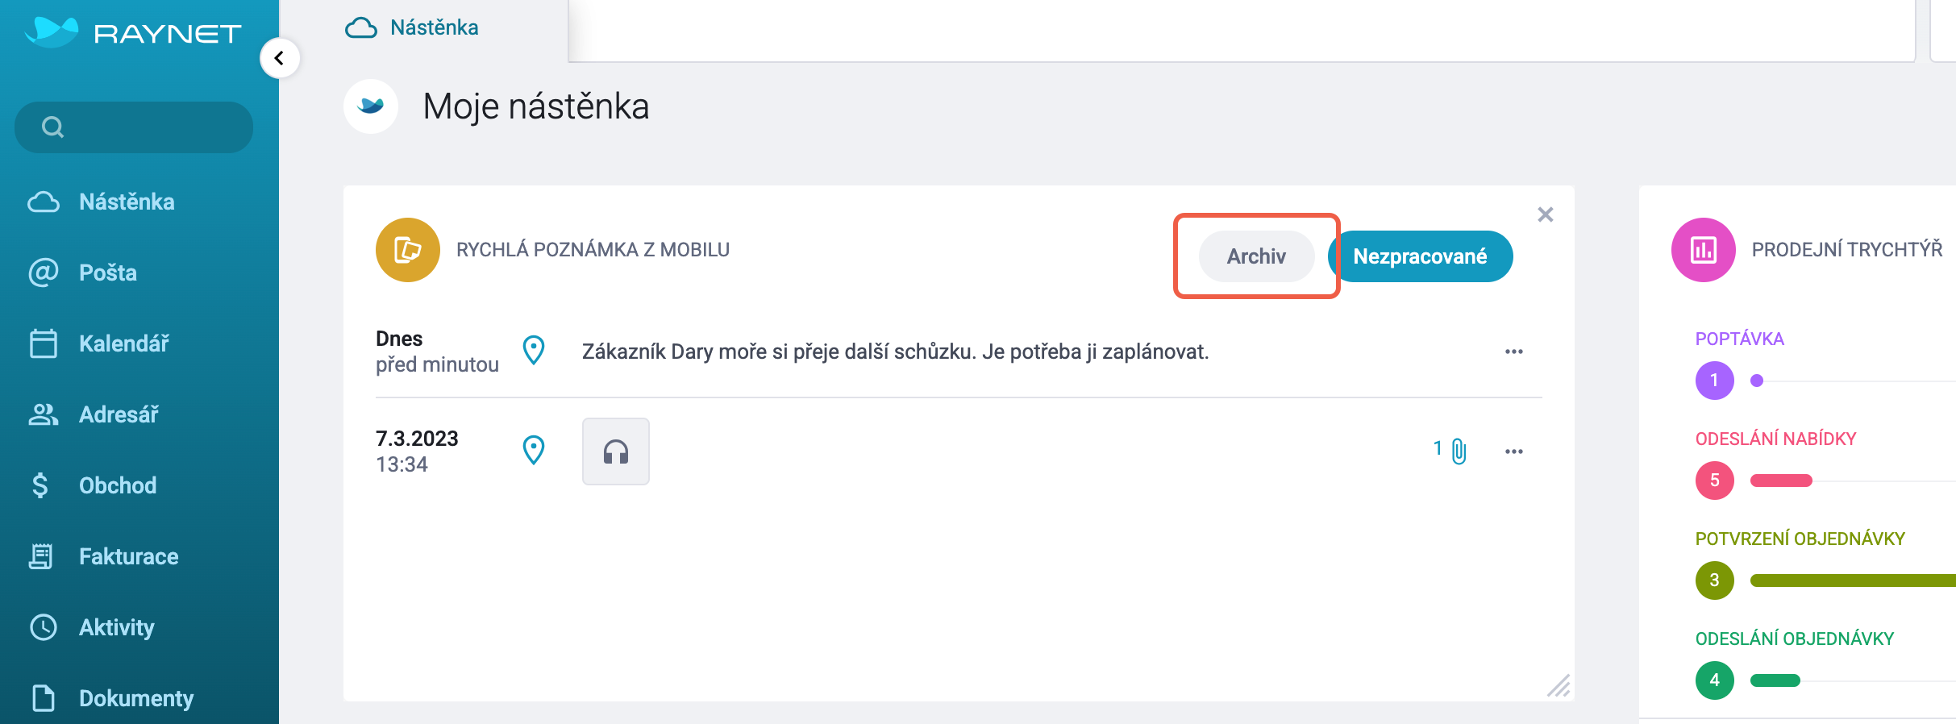Click the green circle numbered 4
The image size is (1956, 724).
click(x=1715, y=680)
